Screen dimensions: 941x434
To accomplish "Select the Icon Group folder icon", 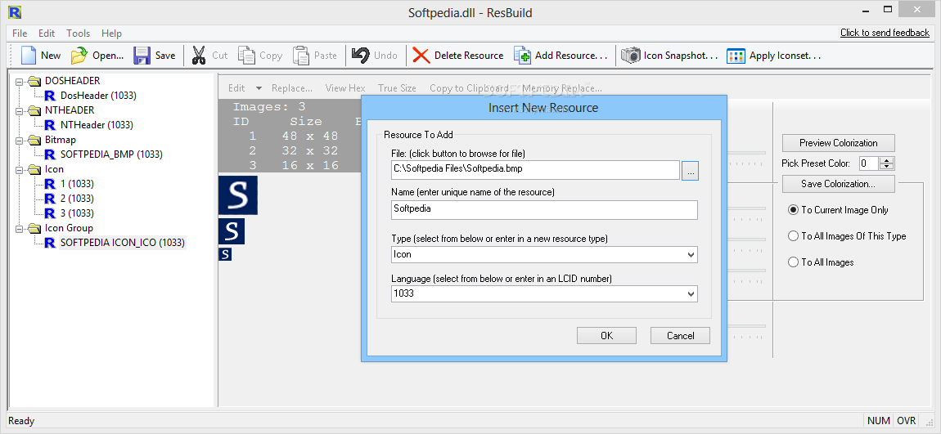I will click(x=35, y=228).
